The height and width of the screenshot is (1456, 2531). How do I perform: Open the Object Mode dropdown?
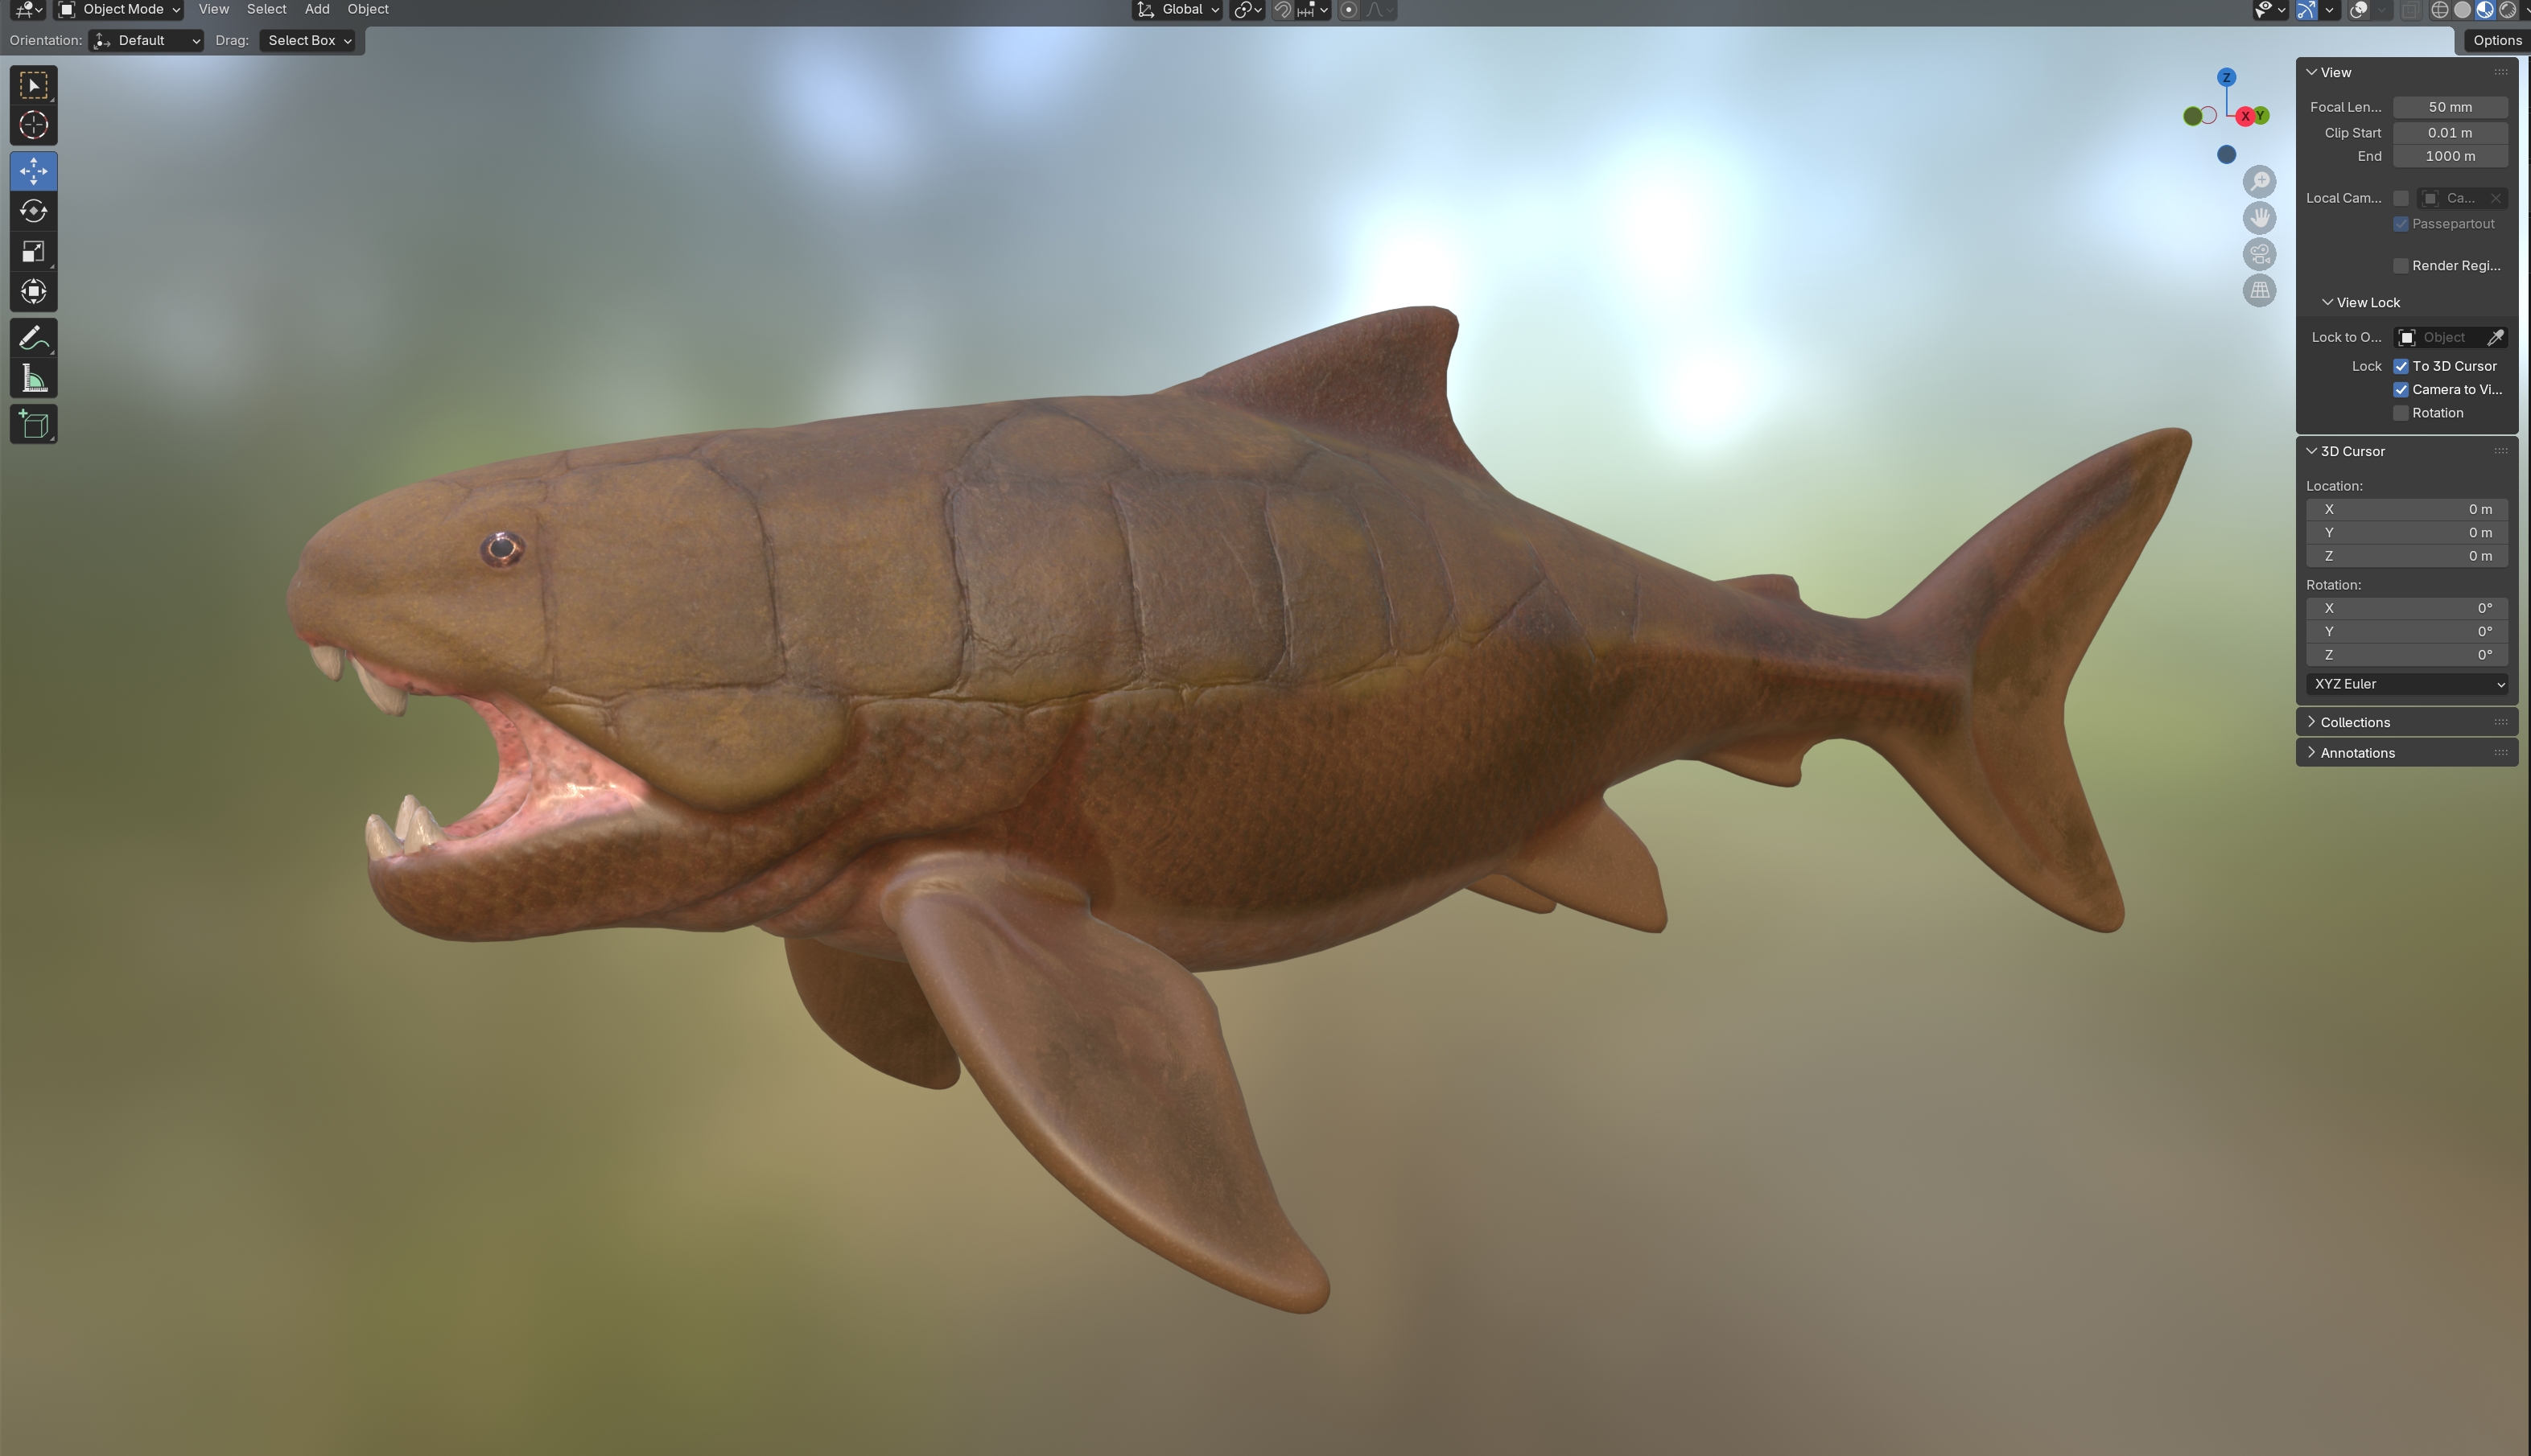click(x=119, y=10)
